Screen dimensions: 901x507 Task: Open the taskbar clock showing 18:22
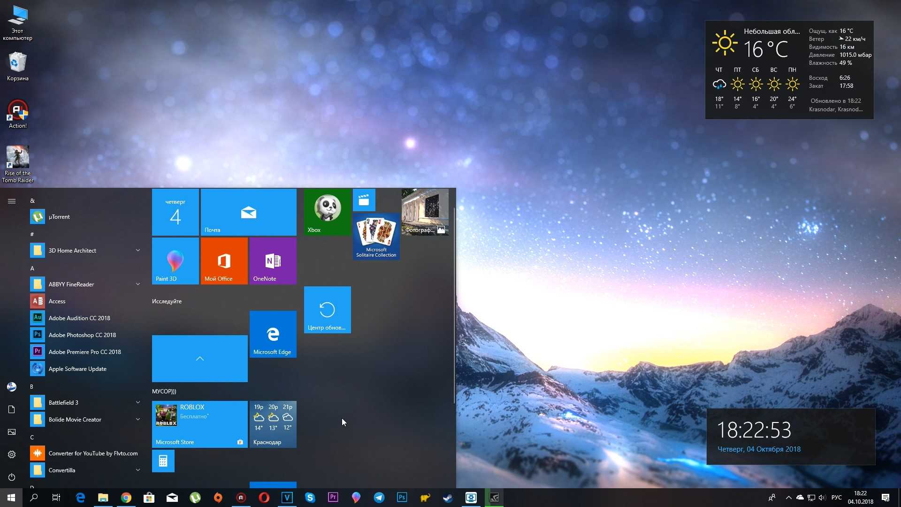[861, 498]
